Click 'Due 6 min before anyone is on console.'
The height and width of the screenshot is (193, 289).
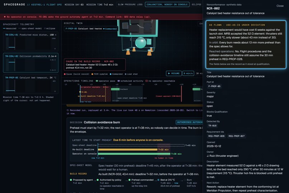tap(138, 140)
